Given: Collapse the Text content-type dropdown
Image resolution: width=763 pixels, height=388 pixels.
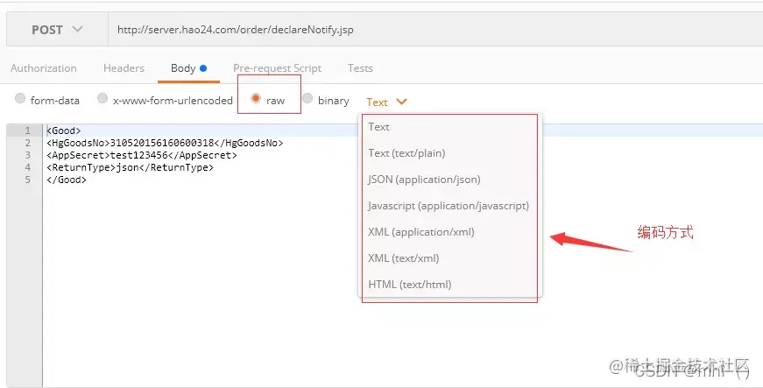Looking at the screenshot, I should tap(386, 102).
